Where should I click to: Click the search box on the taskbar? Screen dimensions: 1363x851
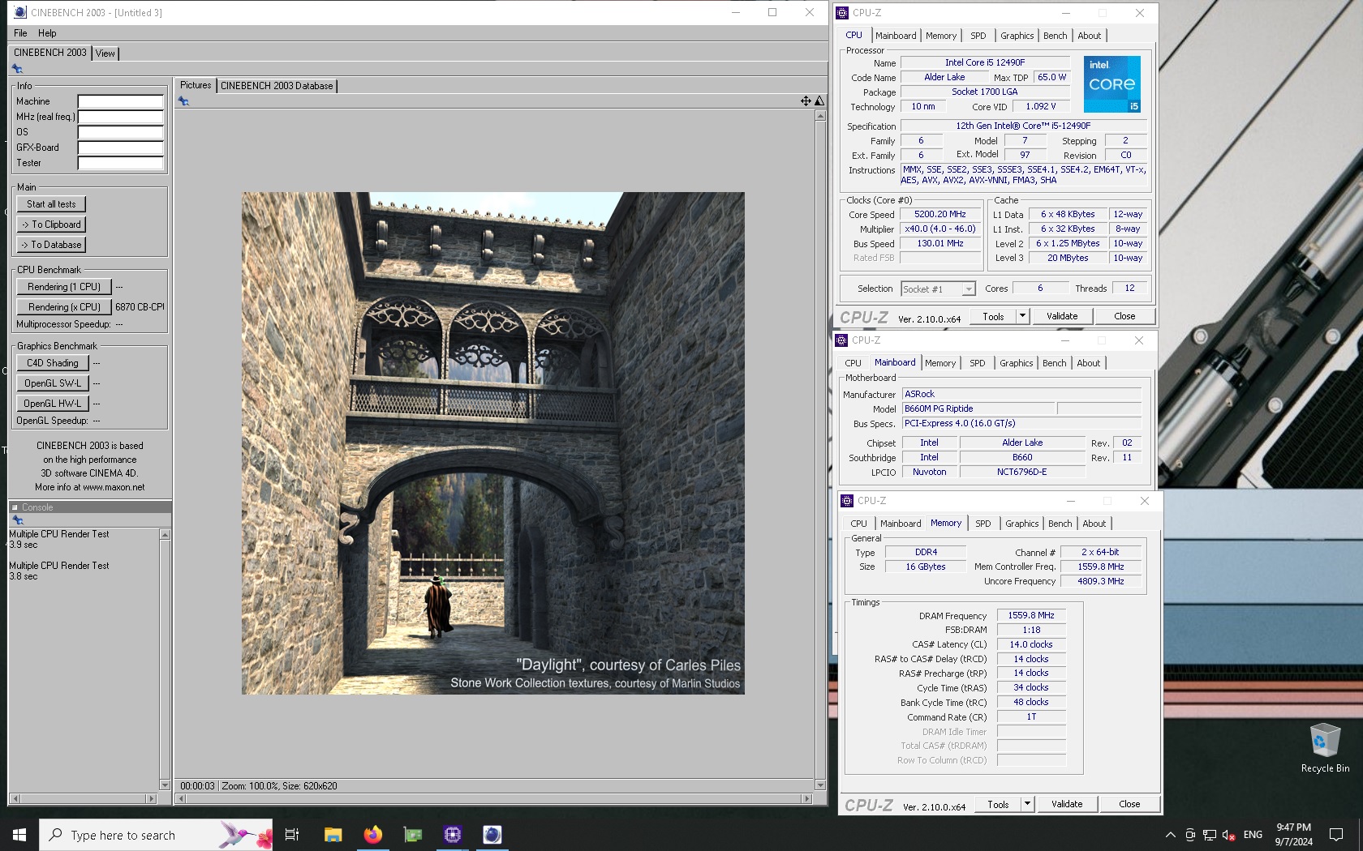coord(156,835)
